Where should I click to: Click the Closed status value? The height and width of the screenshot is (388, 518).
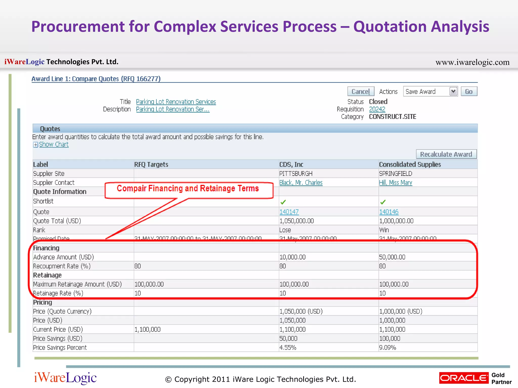pyautogui.click(x=378, y=102)
